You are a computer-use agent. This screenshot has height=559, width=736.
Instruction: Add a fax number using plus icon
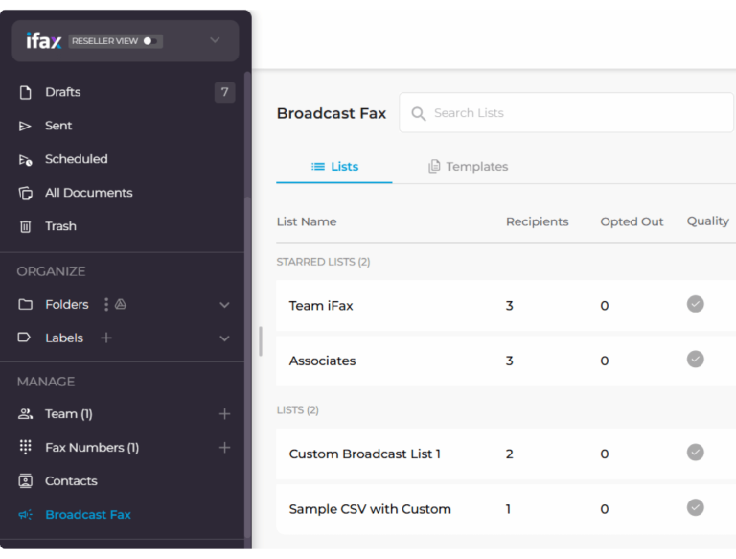[224, 448]
